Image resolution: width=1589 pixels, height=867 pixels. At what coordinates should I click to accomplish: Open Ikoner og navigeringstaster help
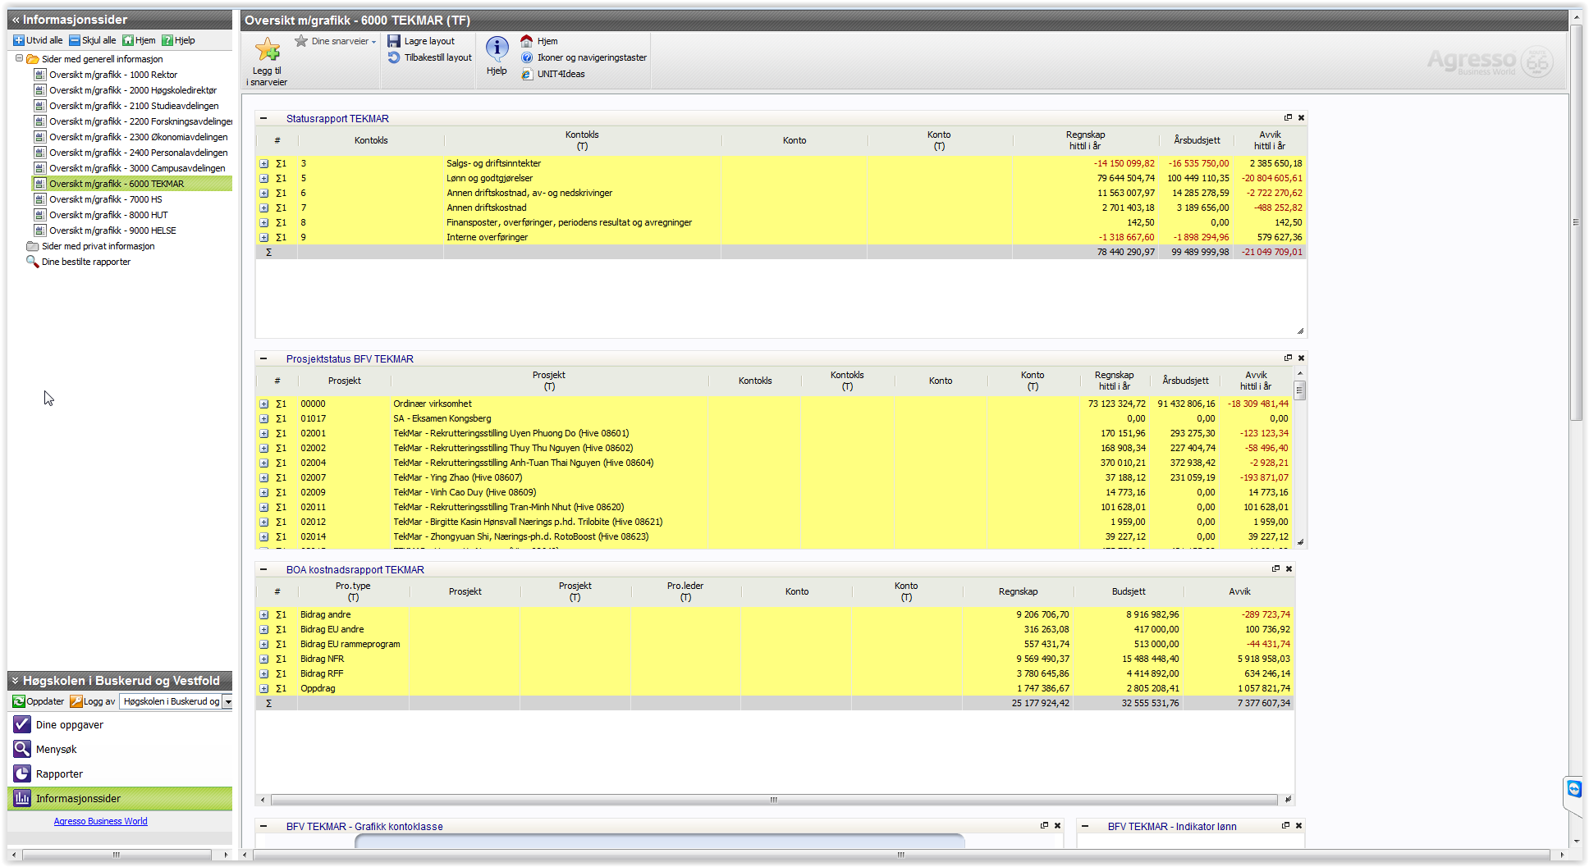(x=592, y=57)
